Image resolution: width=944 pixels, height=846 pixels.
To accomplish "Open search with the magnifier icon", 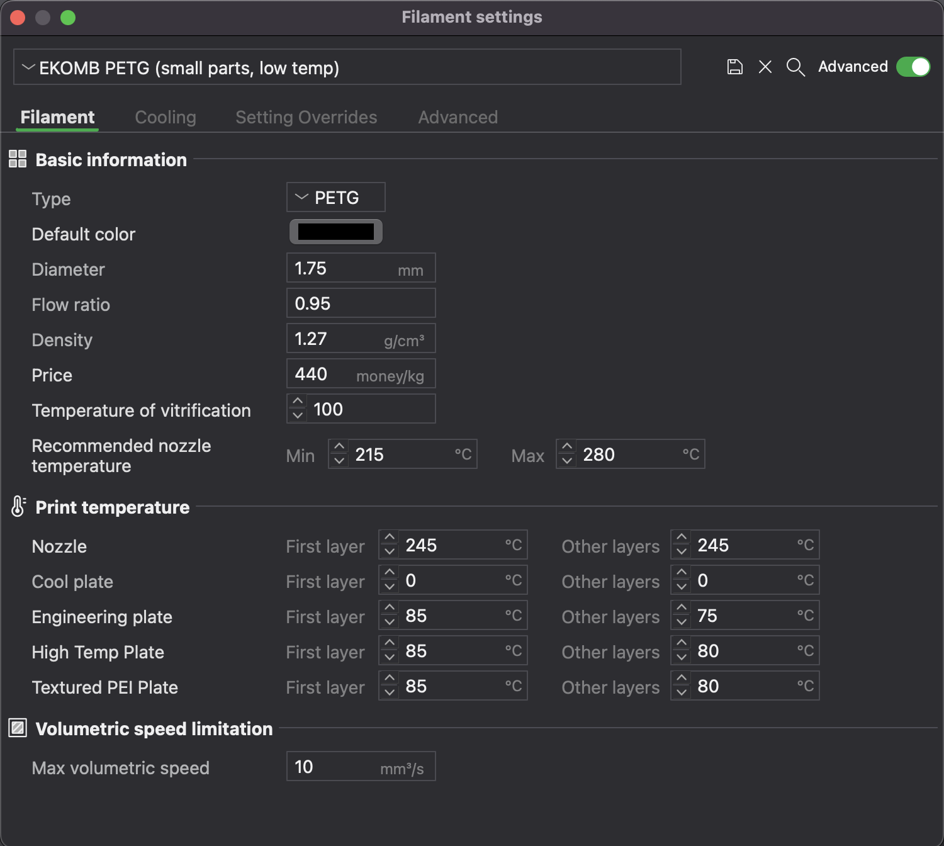I will pyautogui.click(x=795, y=67).
